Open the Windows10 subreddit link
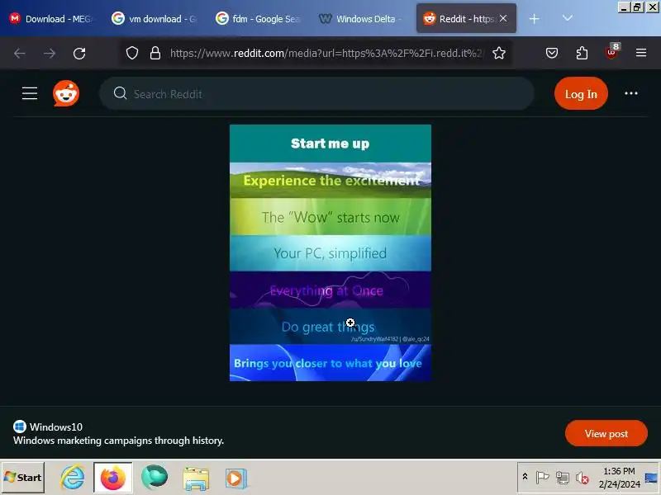This screenshot has width=661, height=495. tap(56, 427)
